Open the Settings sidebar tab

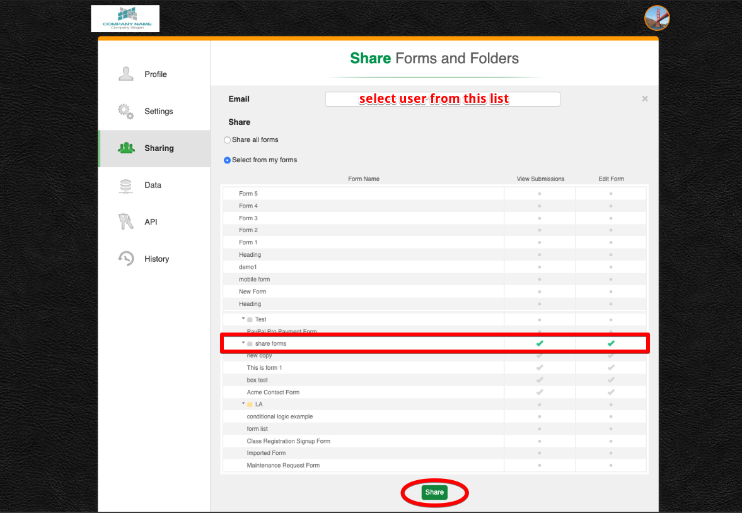[x=158, y=111]
